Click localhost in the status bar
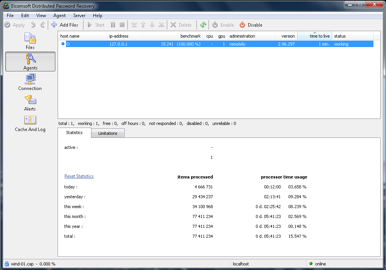This screenshot has height=270, width=386. pos(241,264)
